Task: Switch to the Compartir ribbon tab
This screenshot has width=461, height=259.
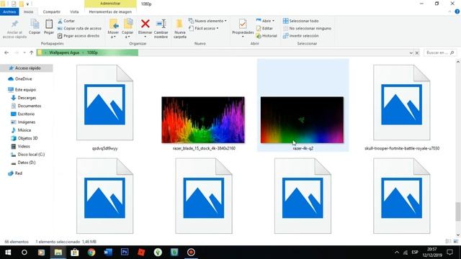Action: pos(51,12)
